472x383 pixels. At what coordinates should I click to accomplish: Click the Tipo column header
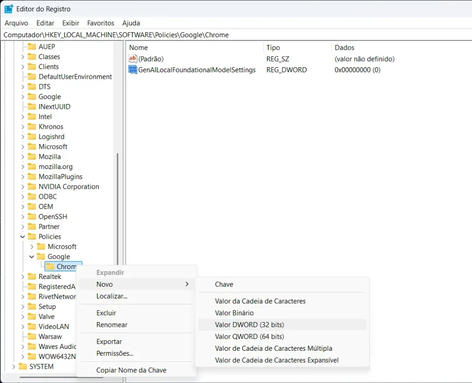pos(298,47)
